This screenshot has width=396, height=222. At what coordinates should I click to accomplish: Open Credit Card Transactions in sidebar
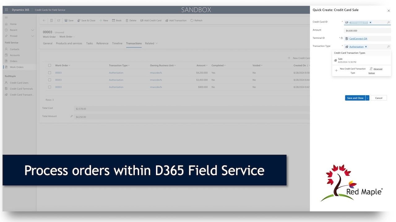click(22, 95)
